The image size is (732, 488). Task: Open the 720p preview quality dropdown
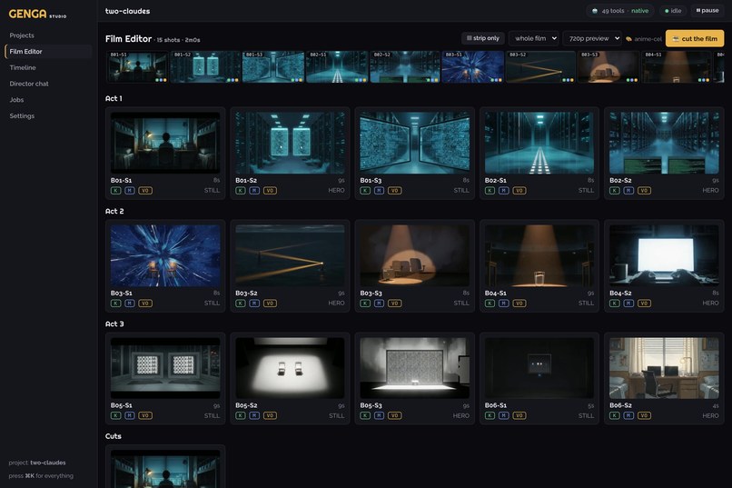[x=592, y=38]
